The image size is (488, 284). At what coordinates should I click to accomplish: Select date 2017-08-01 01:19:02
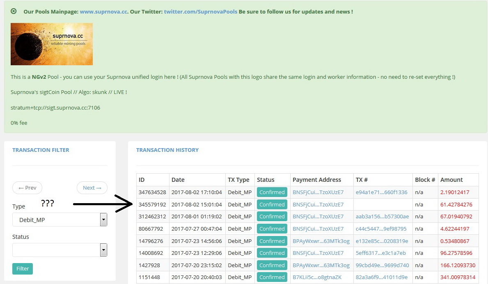coord(197,217)
